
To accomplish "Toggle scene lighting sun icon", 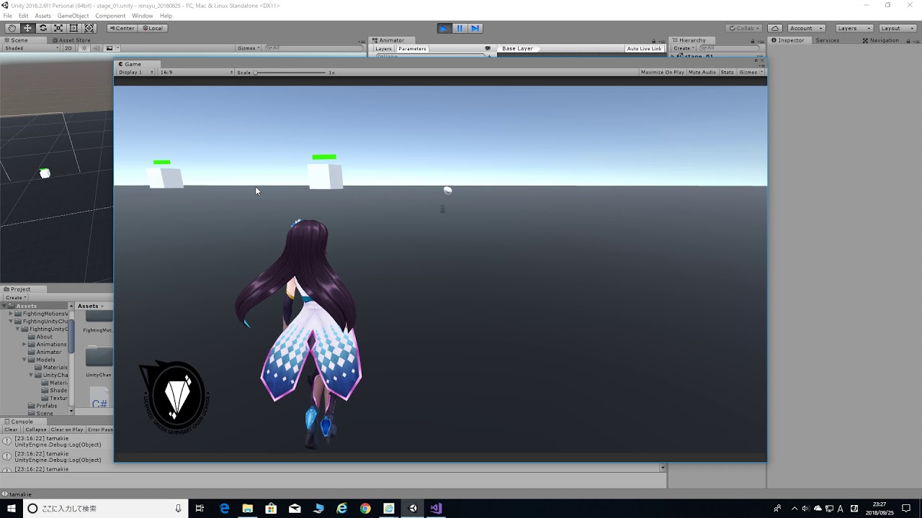I will tap(84, 48).
